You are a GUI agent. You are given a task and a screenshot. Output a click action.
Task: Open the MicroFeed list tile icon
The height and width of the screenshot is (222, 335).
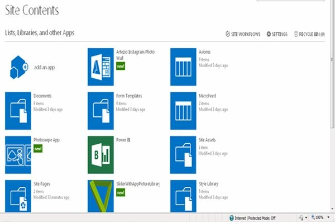(183, 111)
